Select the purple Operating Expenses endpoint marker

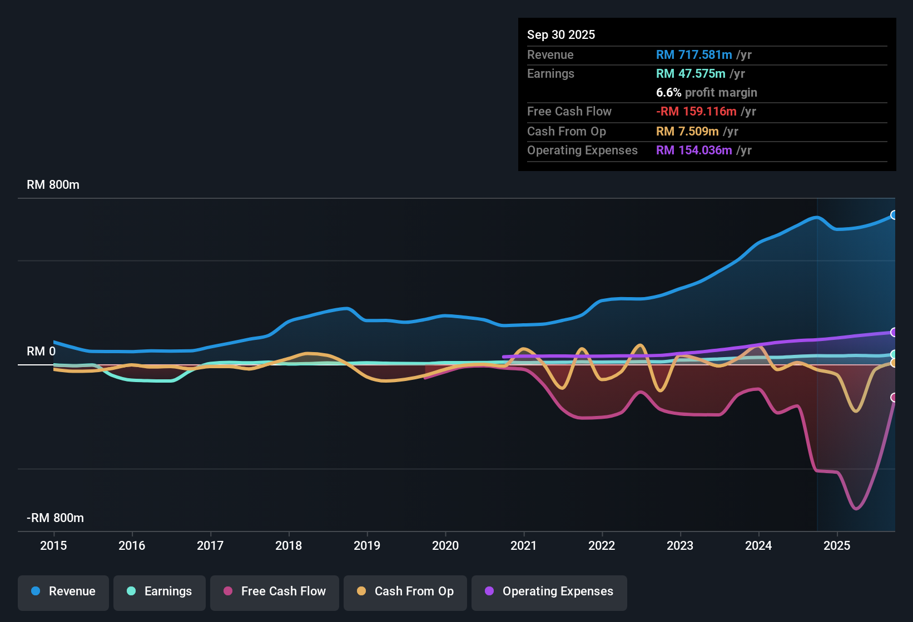pyautogui.click(x=894, y=332)
